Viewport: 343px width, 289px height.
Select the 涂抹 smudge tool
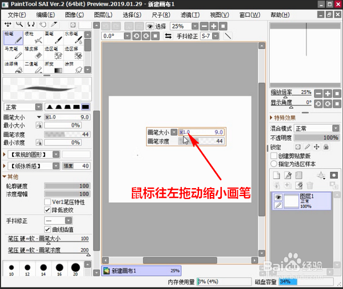click(73, 67)
